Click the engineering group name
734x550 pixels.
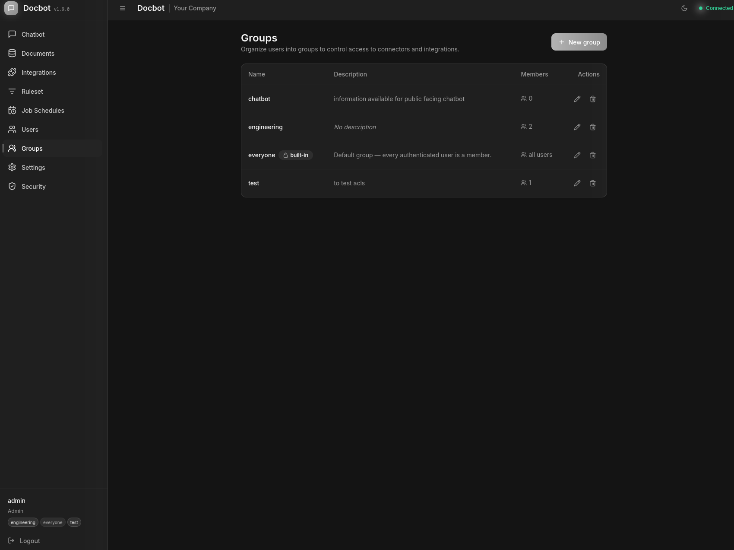pyautogui.click(x=265, y=127)
